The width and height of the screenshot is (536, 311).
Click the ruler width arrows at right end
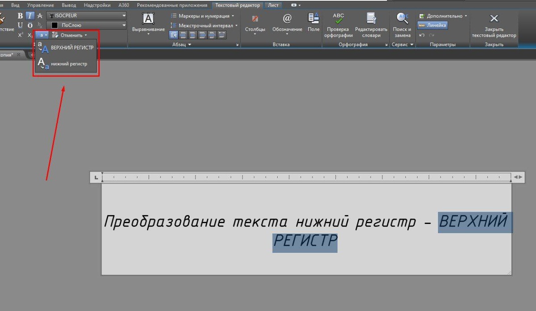(x=518, y=177)
